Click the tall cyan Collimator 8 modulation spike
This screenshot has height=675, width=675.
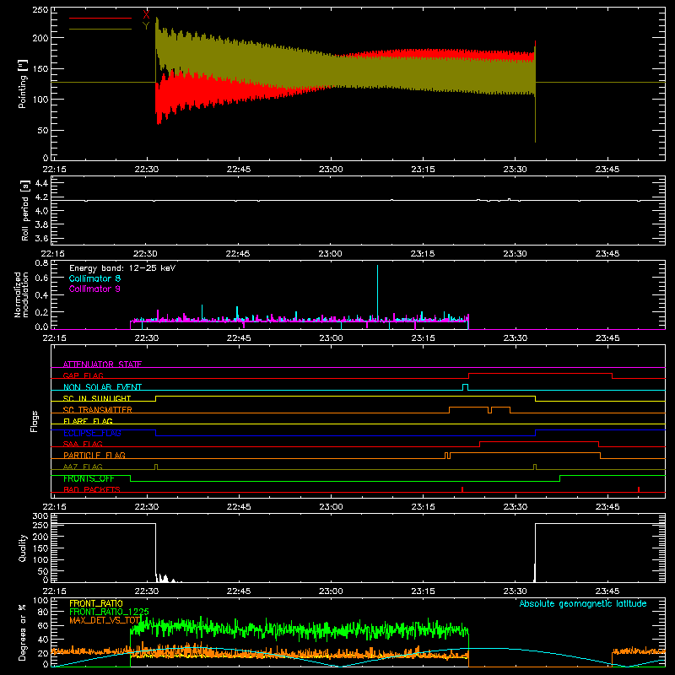click(377, 293)
